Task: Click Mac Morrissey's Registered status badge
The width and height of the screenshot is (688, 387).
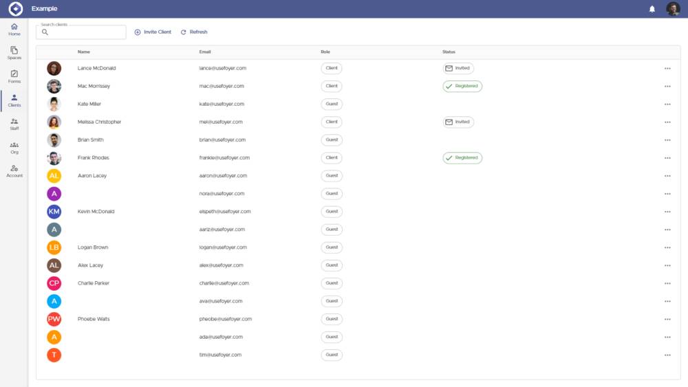Action: 462,87
